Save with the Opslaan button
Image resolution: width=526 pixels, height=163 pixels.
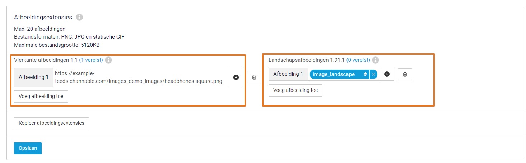(28, 148)
